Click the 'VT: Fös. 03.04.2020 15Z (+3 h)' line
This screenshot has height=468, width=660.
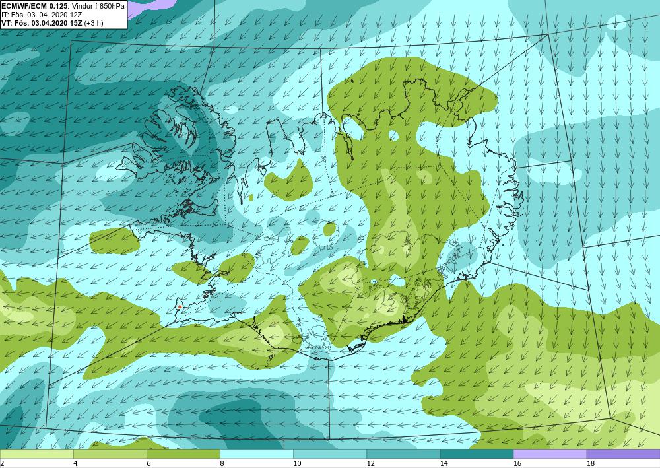coord(52,22)
